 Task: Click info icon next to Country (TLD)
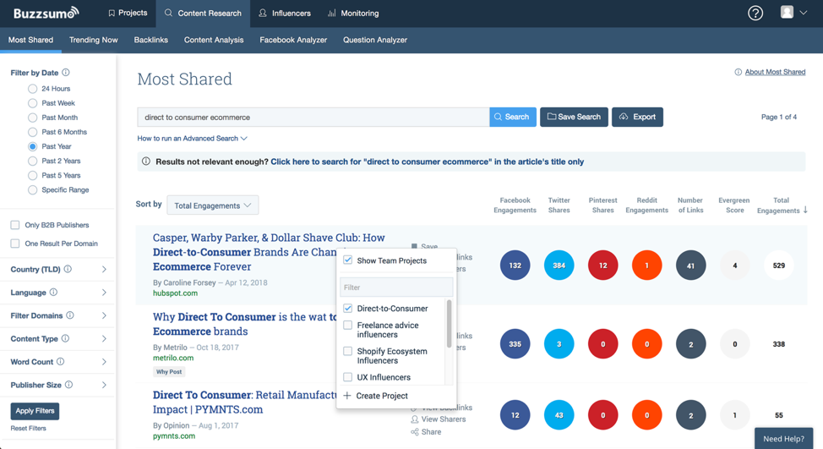(68, 269)
